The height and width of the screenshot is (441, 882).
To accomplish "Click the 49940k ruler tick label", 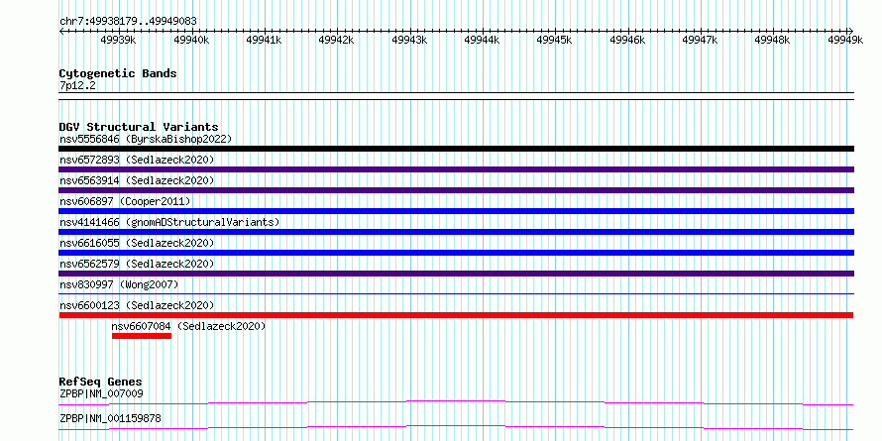I will coord(191,40).
